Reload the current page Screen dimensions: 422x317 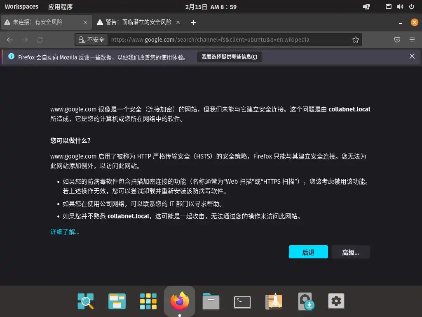click(x=40, y=40)
